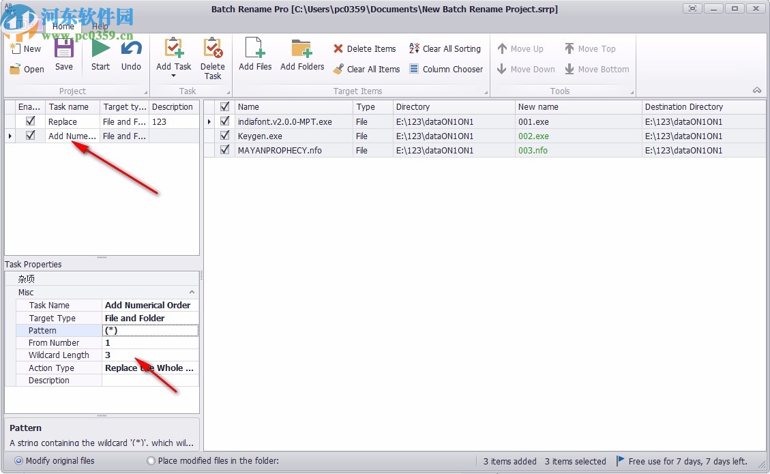The image size is (770, 474).
Task: Open the Task group dialog launcher
Action: [x=228, y=92]
